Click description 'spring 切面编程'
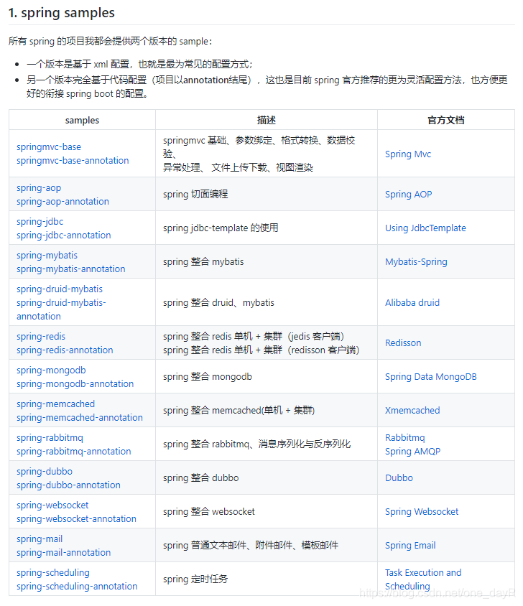Screen dimensions: 523x606 click(x=195, y=195)
